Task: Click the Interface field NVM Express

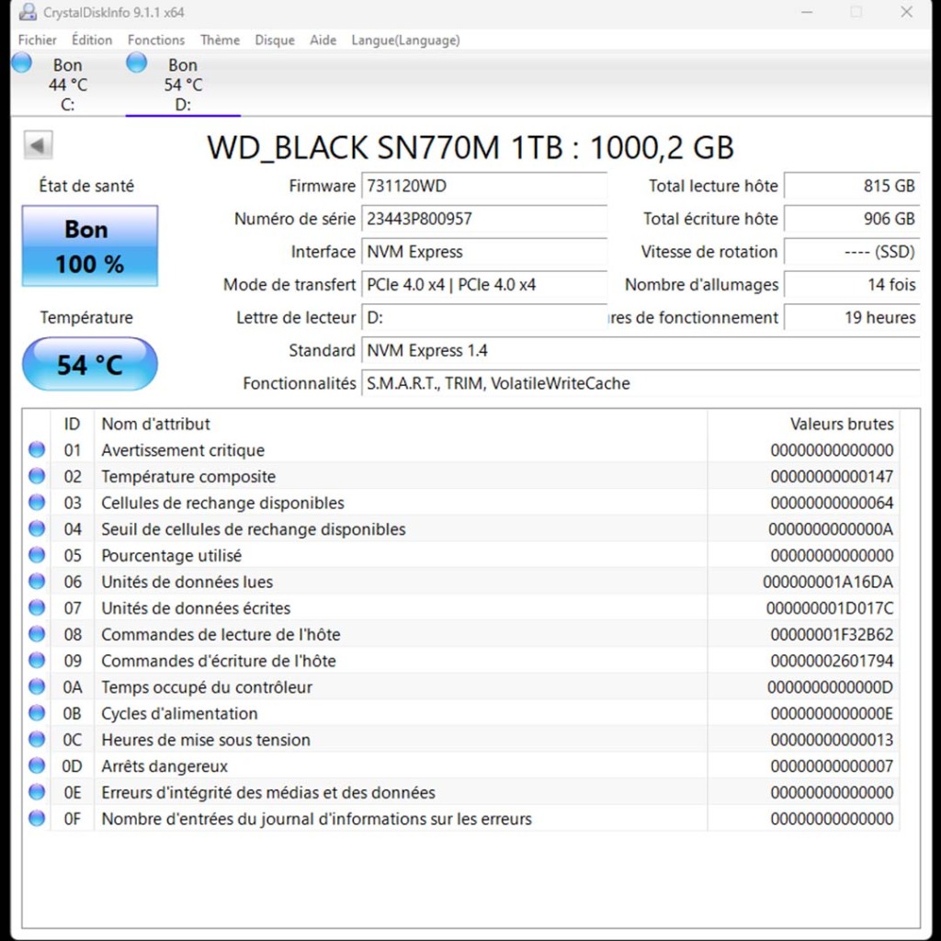Action: pos(483,252)
